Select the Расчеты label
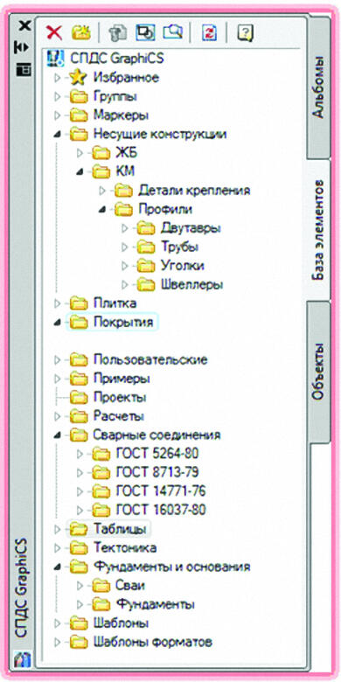Screen dimensions: 341x682 click(x=119, y=416)
